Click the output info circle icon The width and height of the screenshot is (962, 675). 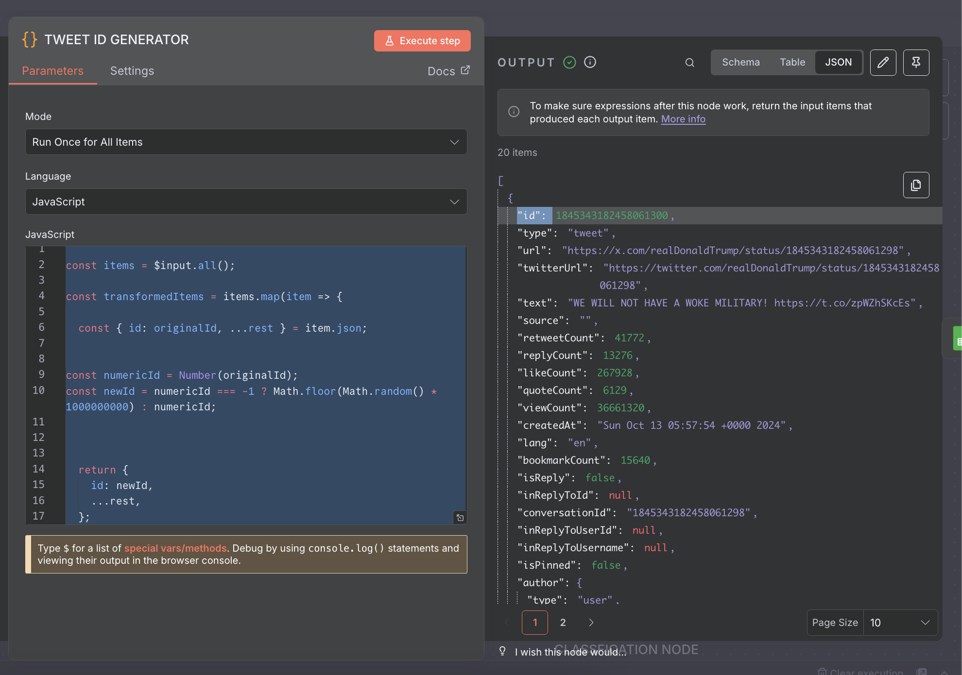click(x=590, y=62)
